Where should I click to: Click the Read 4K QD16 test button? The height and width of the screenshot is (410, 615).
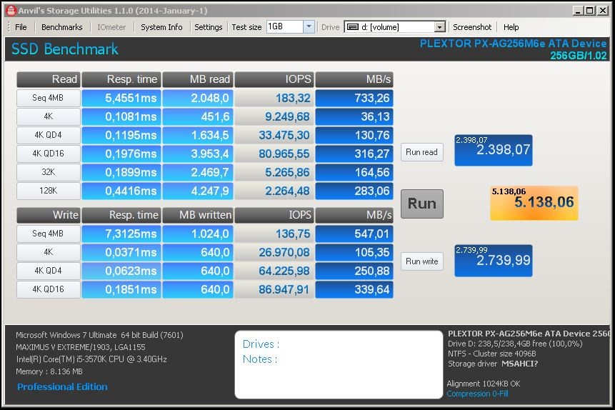coord(49,154)
